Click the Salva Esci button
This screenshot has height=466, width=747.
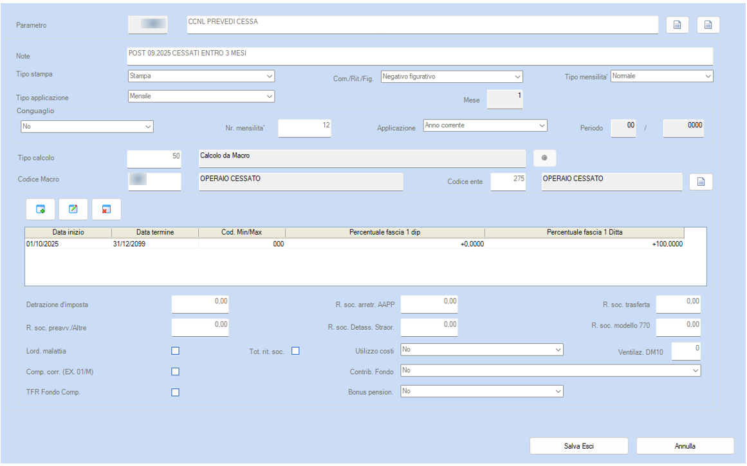click(579, 446)
